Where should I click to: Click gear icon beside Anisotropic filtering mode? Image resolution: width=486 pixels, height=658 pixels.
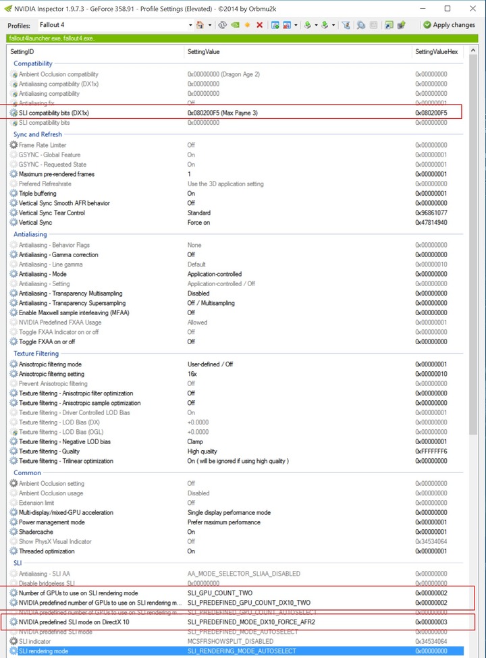(14, 364)
